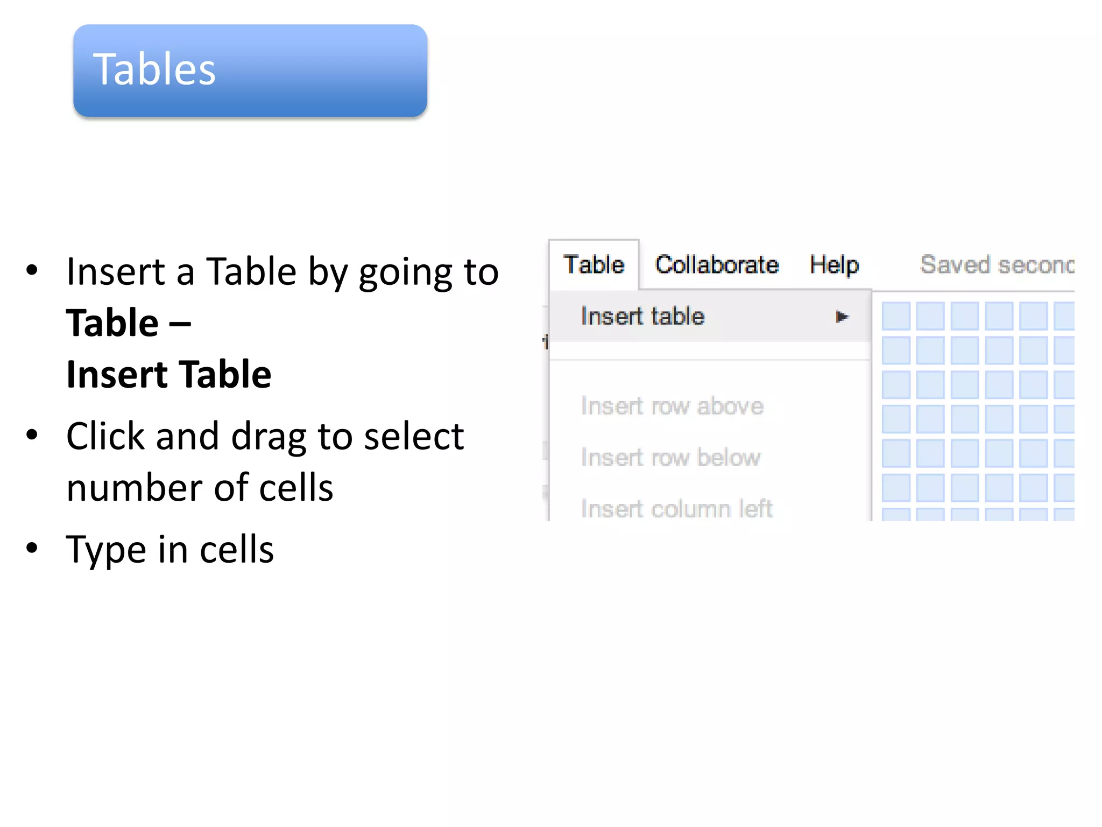Pick fifth column cell in grid's second row

(1034, 351)
